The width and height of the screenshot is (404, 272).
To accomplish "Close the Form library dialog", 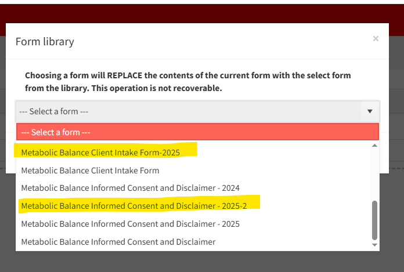I will 376,39.
